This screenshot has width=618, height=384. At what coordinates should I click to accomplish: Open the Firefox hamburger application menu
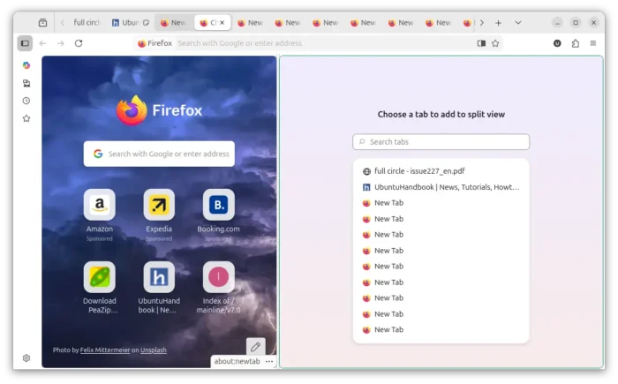[593, 43]
